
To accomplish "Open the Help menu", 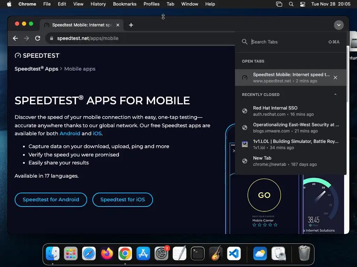I will [x=210, y=4].
